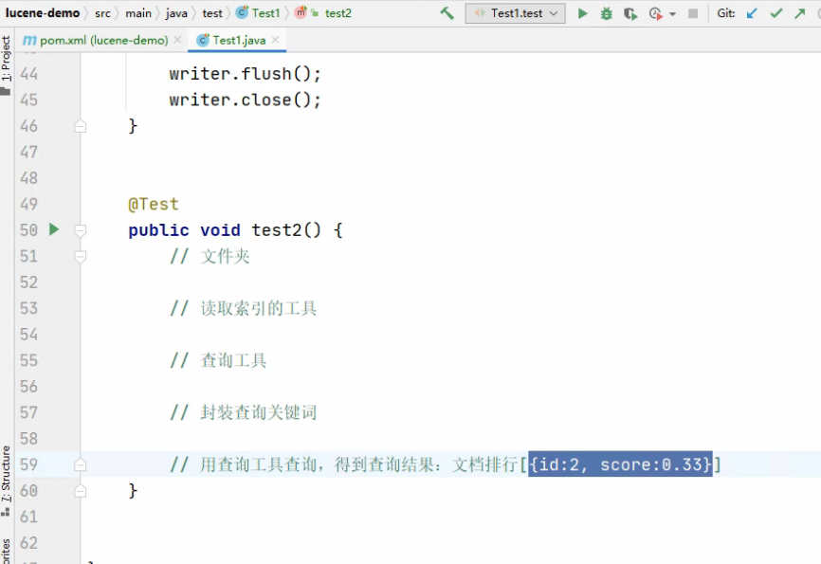Open the Structure tool window

pos(6,481)
